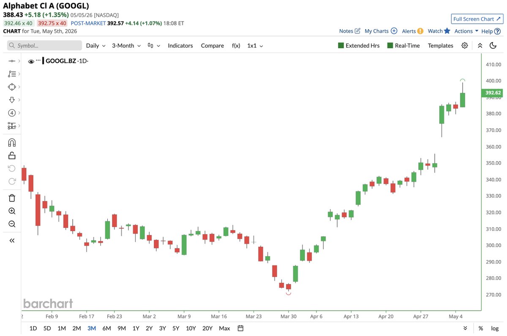Open My Charts link

381,31
